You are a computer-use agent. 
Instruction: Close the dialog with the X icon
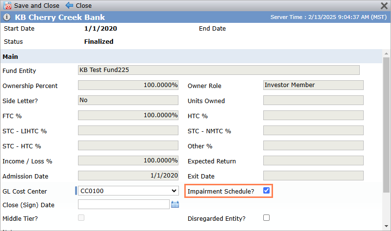point(384,5)
